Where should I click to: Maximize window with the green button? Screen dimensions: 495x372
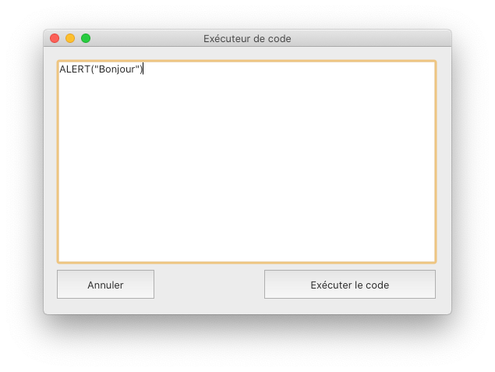tap(86, 38)
